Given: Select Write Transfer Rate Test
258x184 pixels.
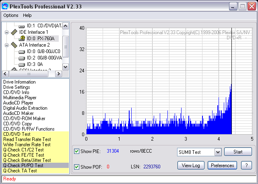Looking at the screenshot, I should click(x=35, y=145).
